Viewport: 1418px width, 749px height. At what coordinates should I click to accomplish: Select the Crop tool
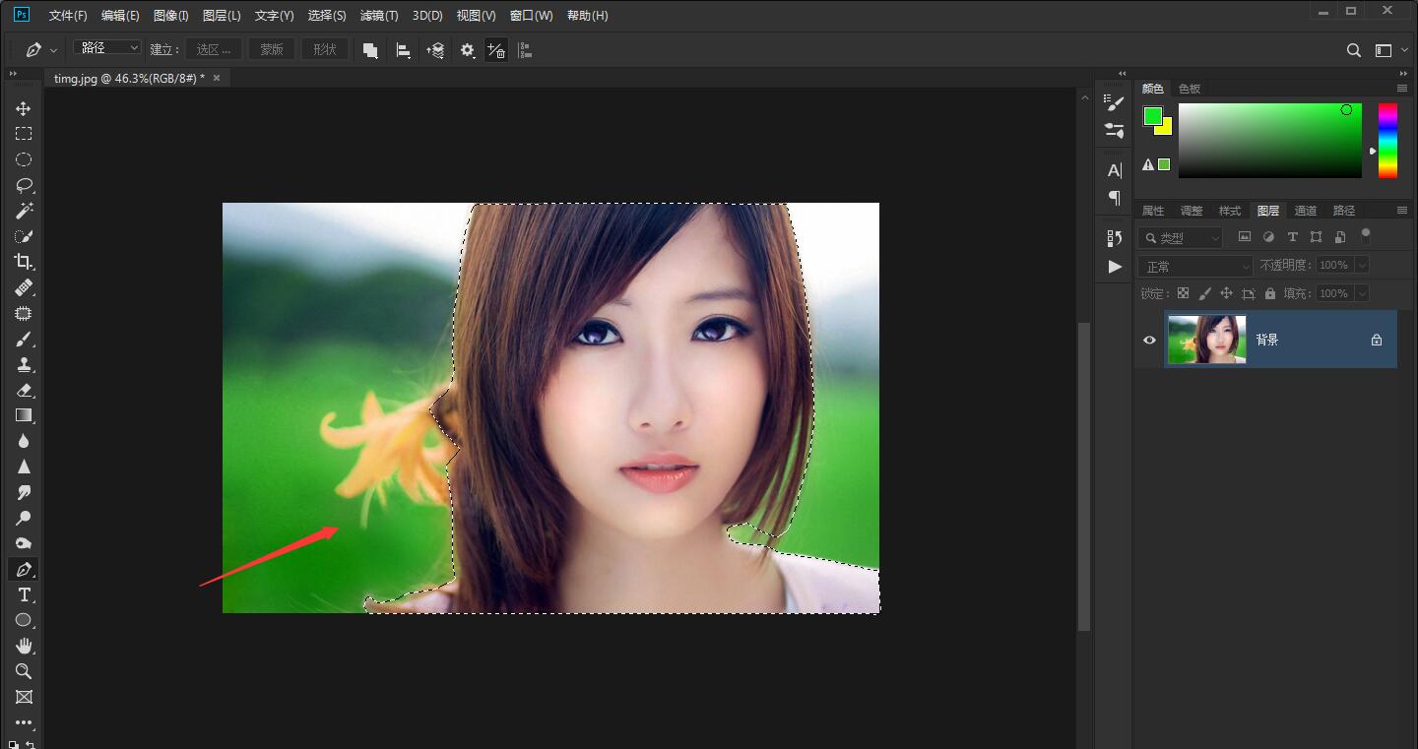click(24, 262)
